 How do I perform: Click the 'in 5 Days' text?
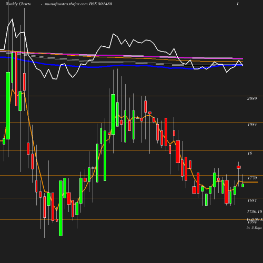point(254,228)
